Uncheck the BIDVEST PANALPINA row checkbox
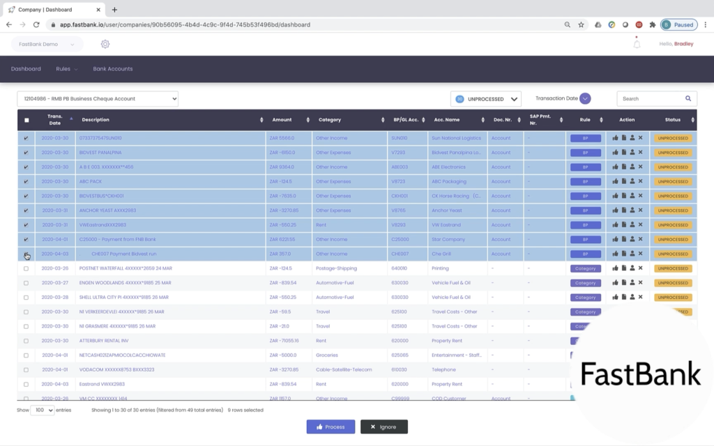714x446 pixels. click(x=26, y=153)
